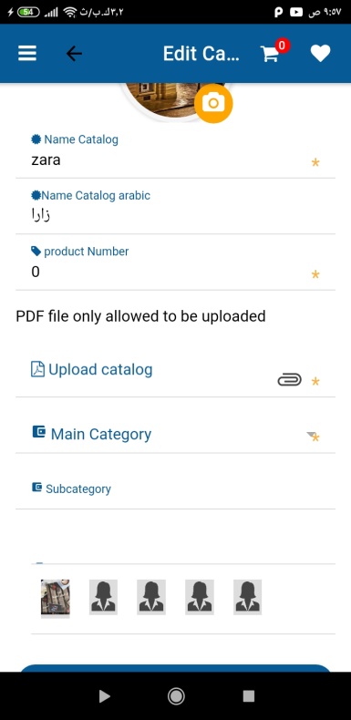
Task: Edit the product Number field
Action: tap(175, 273)
